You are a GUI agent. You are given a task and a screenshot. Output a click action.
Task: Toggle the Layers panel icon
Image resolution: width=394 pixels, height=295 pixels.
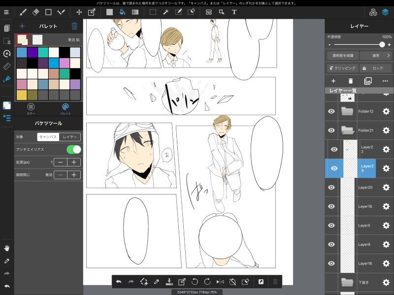coord(385,12)
